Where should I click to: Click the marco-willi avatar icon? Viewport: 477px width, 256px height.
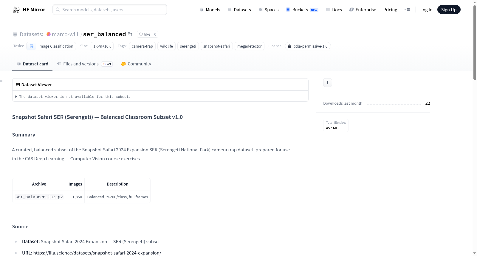[49, 34]
